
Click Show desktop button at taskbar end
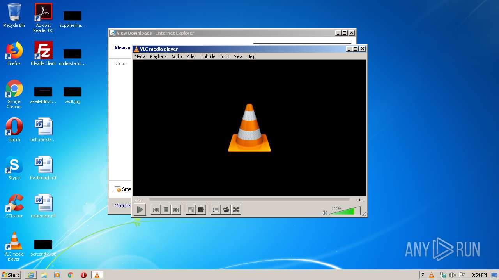(495, 275)
